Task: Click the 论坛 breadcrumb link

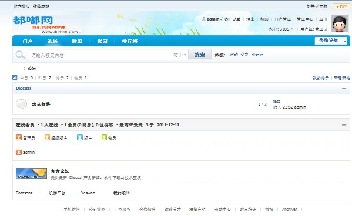Action: [32, 69]
